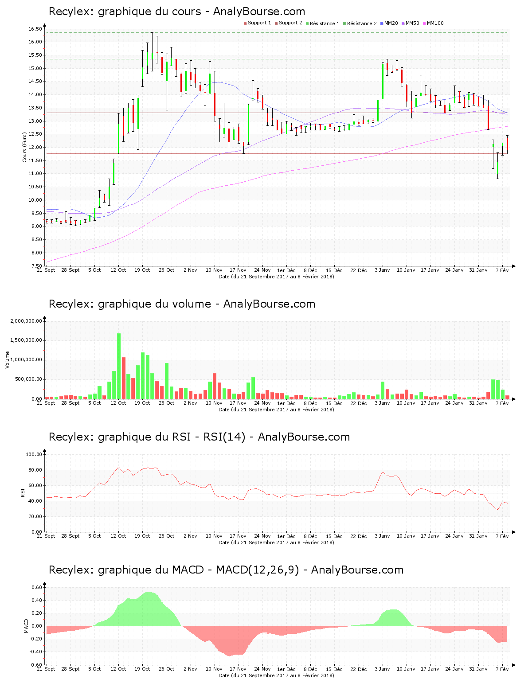The height and width of the screenshot is (687, 532).
Task: Click the '24 Janv' date on MACD chart
Action: coord(454,669)
